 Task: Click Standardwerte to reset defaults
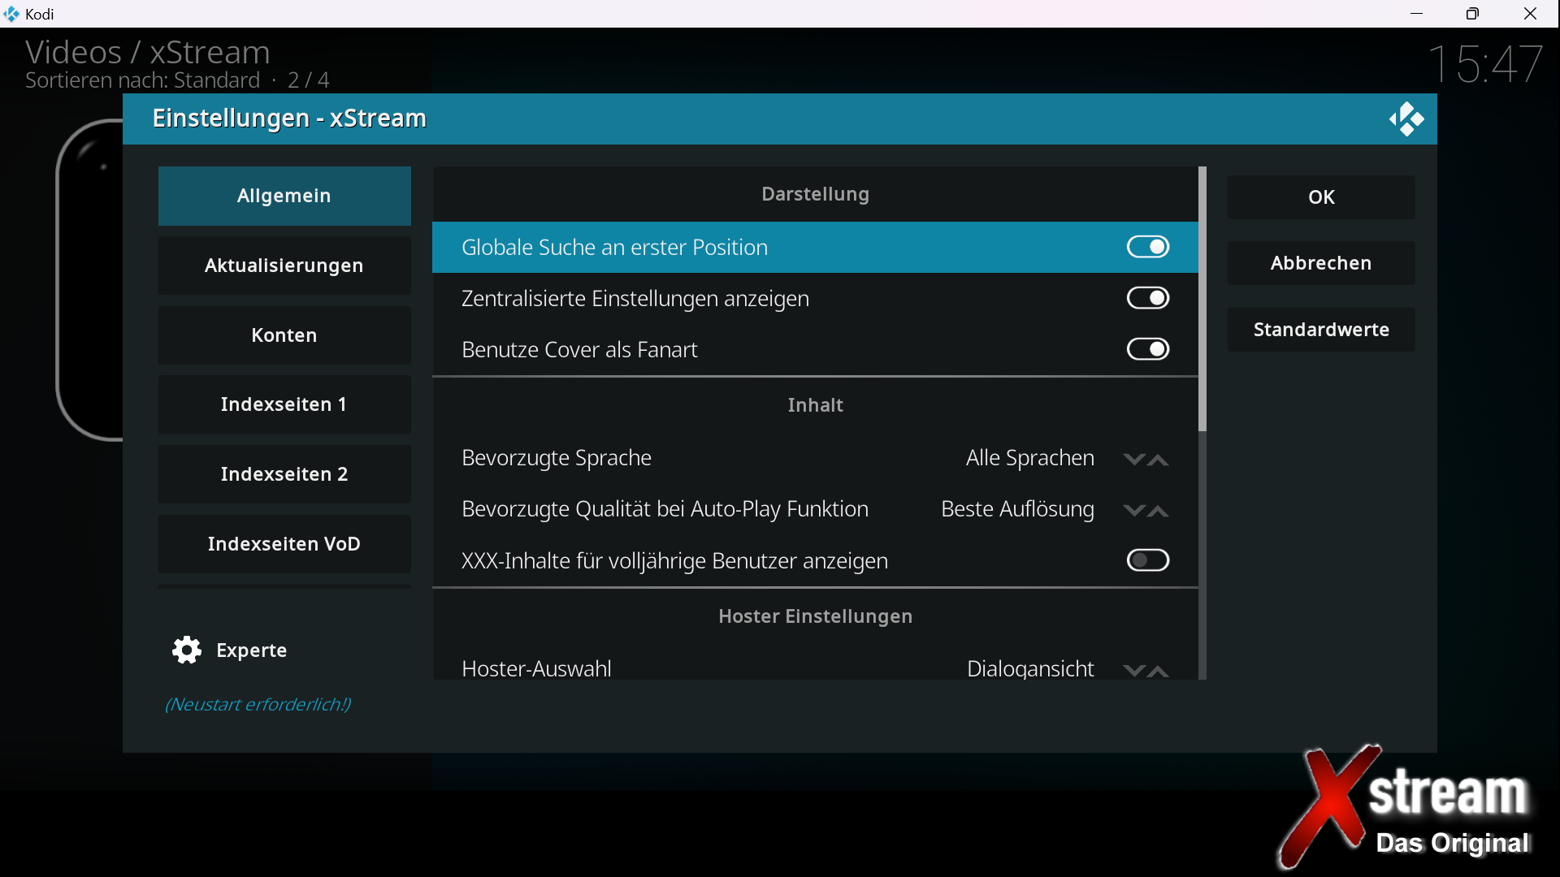point(1320,330)
